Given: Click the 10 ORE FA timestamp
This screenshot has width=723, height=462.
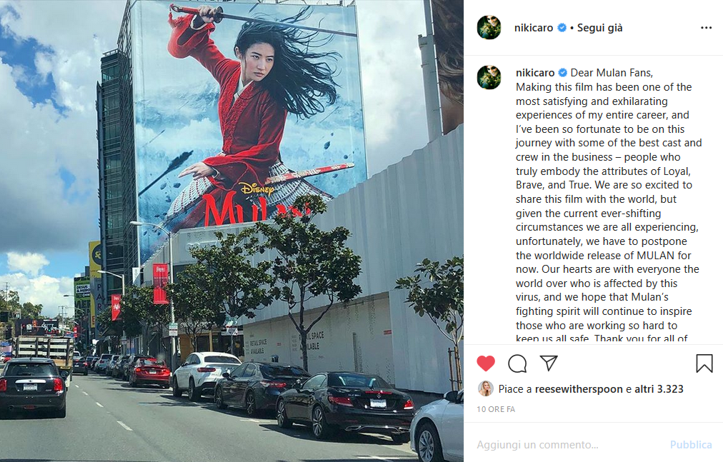Looking at the screenshot, I should point(496,409).
